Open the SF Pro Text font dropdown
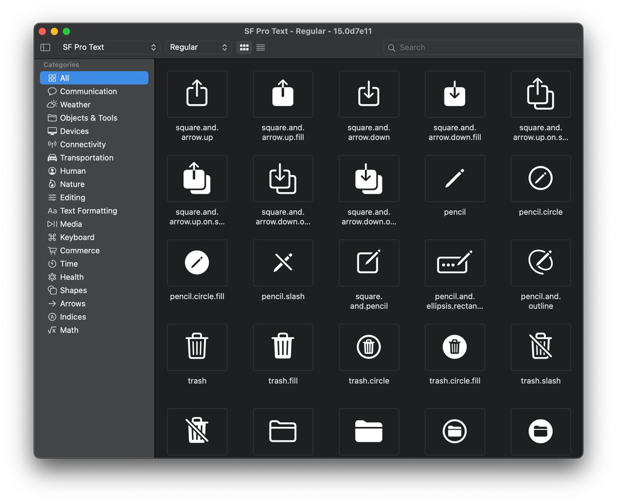 [109, 47]
